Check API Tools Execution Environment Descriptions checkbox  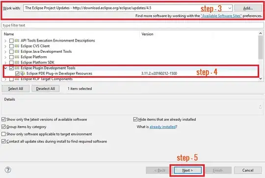11,41
